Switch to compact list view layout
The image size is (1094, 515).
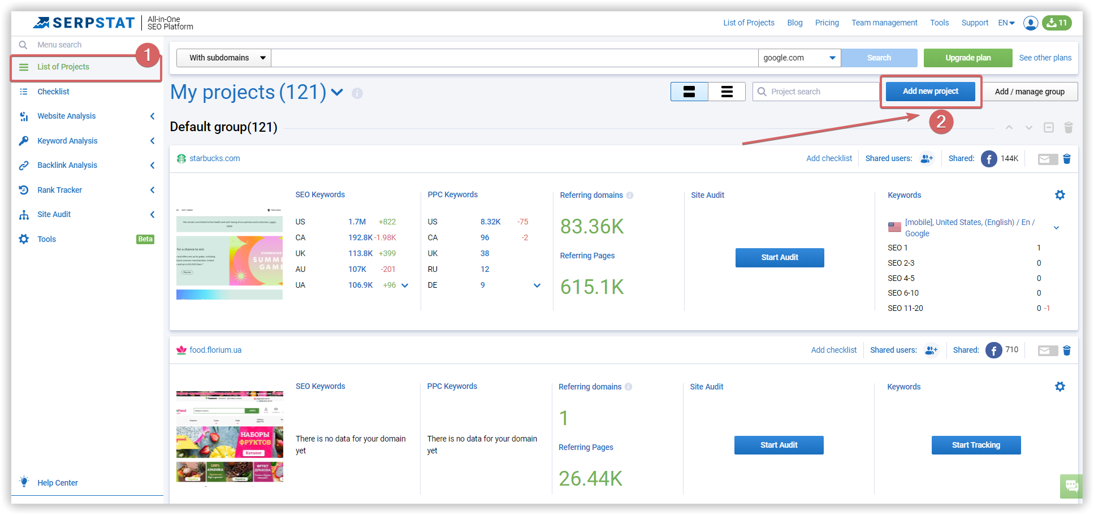(727, 92)
